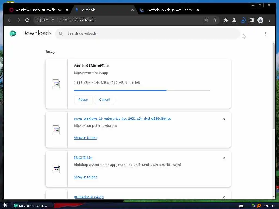
Task: Close the last Wormhole tab
Action: point(198,10)
